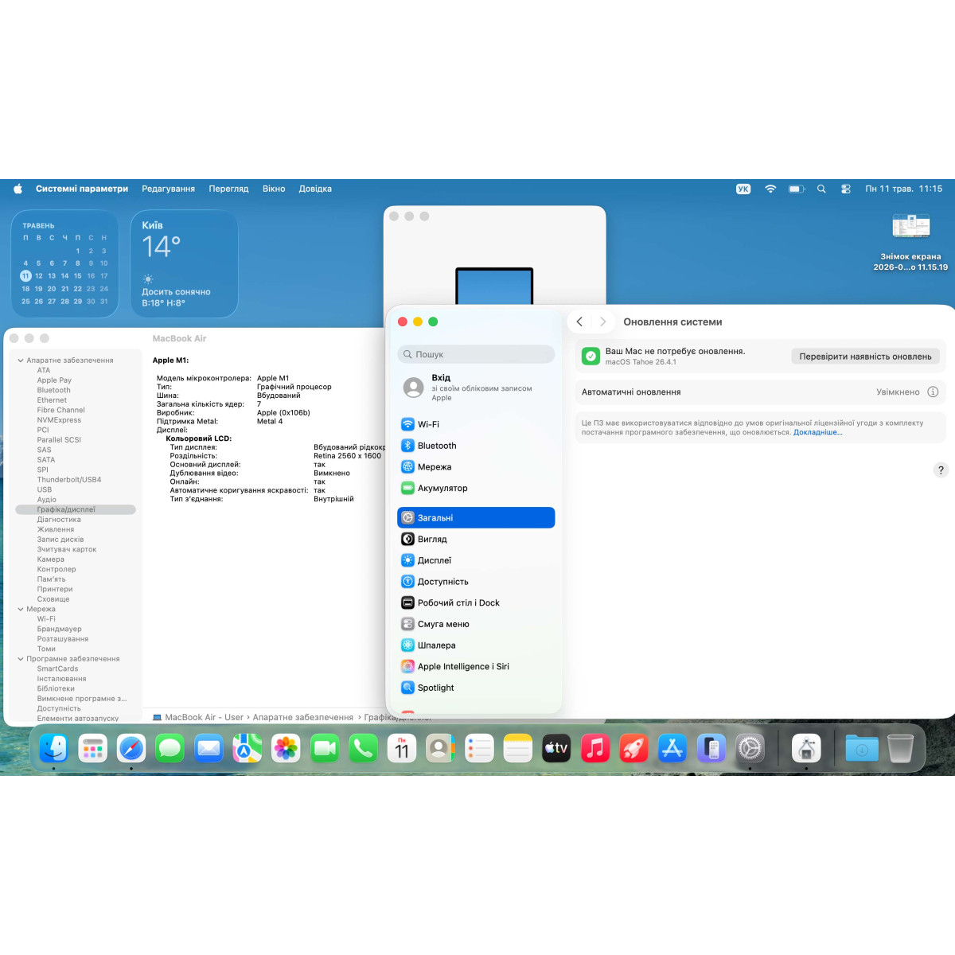Open the Phone app in the Dock
This screenshot has width=955, height=955.
pos(364,748)
